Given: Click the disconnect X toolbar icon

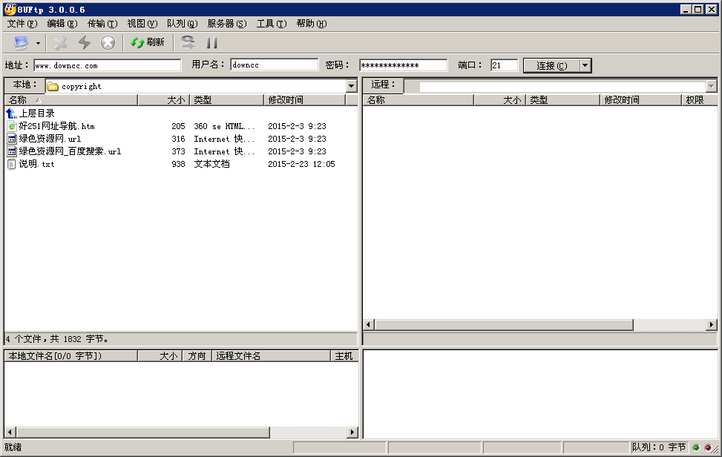Looking at the screenshot, I should (x=59, y=42).
